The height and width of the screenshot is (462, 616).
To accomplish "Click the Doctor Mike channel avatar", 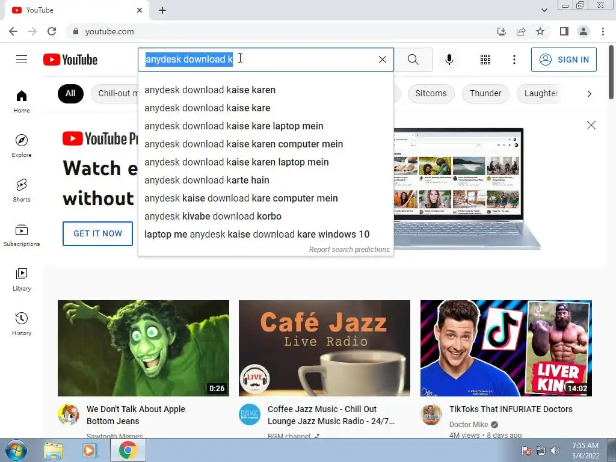I will pos(431,414).
